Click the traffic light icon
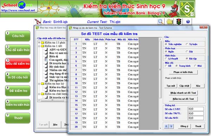This screenshot has height=136, width=211. (x=179, y=22)
